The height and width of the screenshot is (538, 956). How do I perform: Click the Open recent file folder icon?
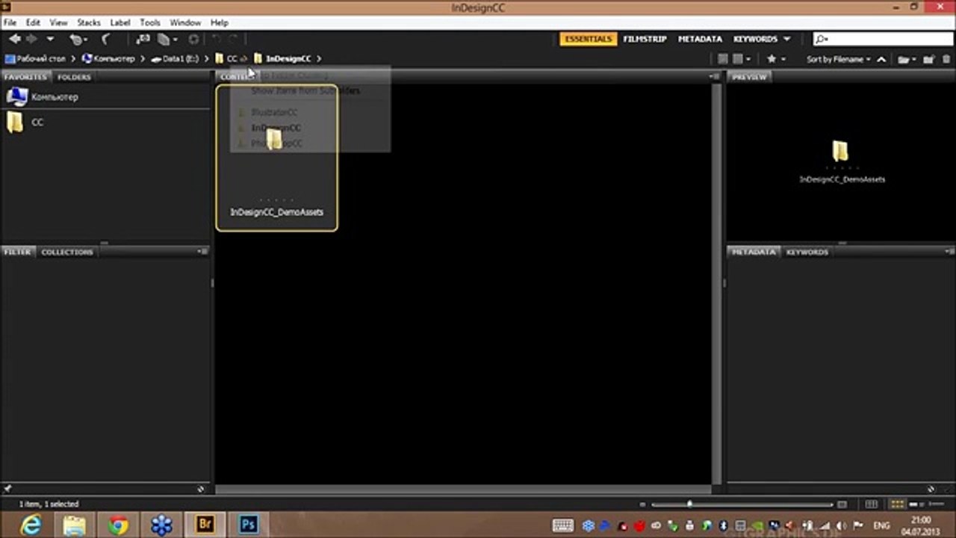[x=906, y=59]
